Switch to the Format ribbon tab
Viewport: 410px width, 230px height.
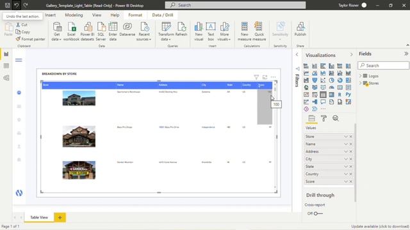(x=135, y=15)
